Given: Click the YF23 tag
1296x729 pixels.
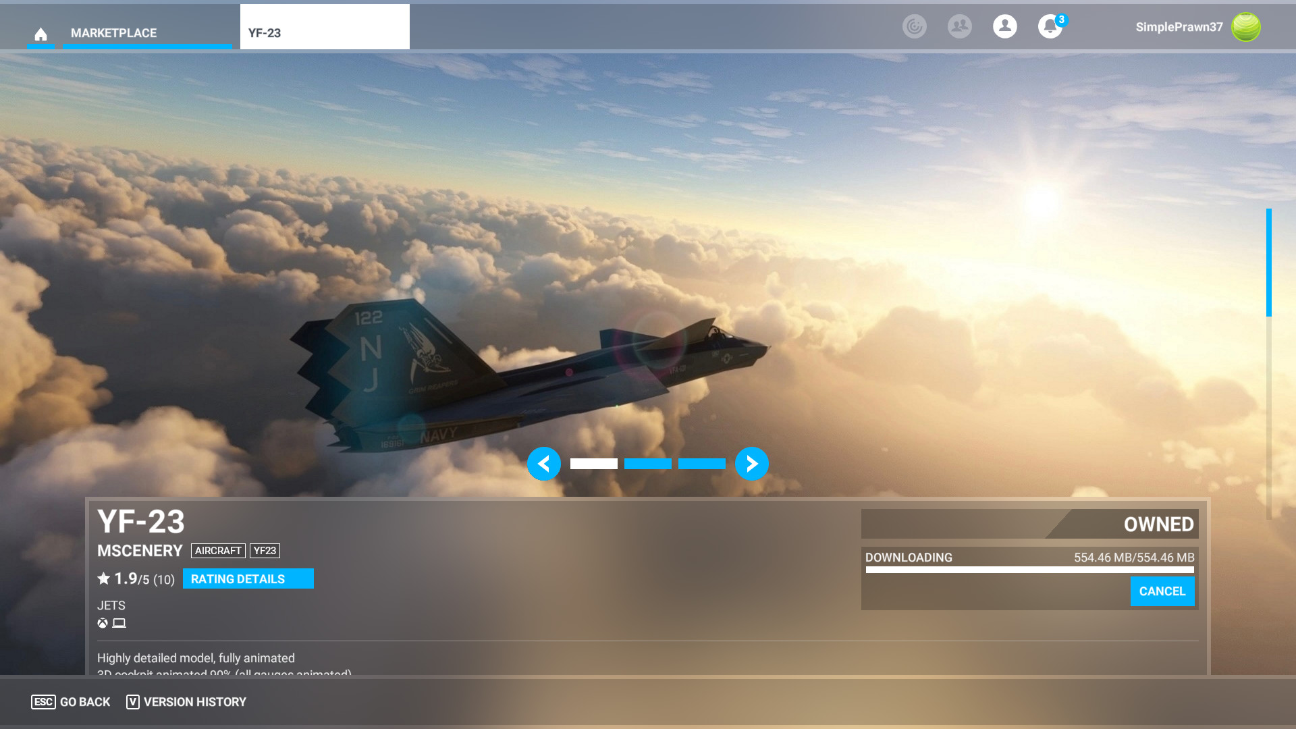Looking at the screenshot, I should (265, 551).
